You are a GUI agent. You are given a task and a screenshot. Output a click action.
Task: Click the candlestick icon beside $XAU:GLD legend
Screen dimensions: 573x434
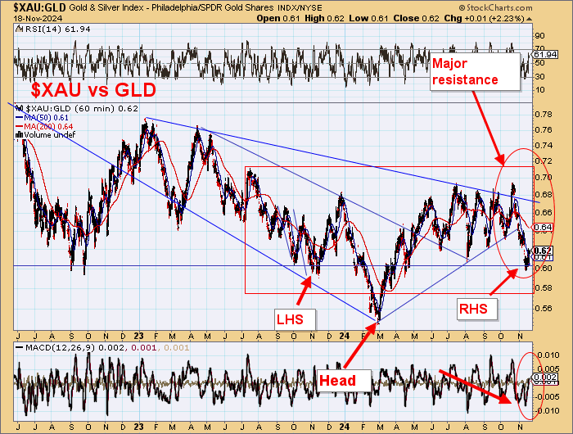20,109
